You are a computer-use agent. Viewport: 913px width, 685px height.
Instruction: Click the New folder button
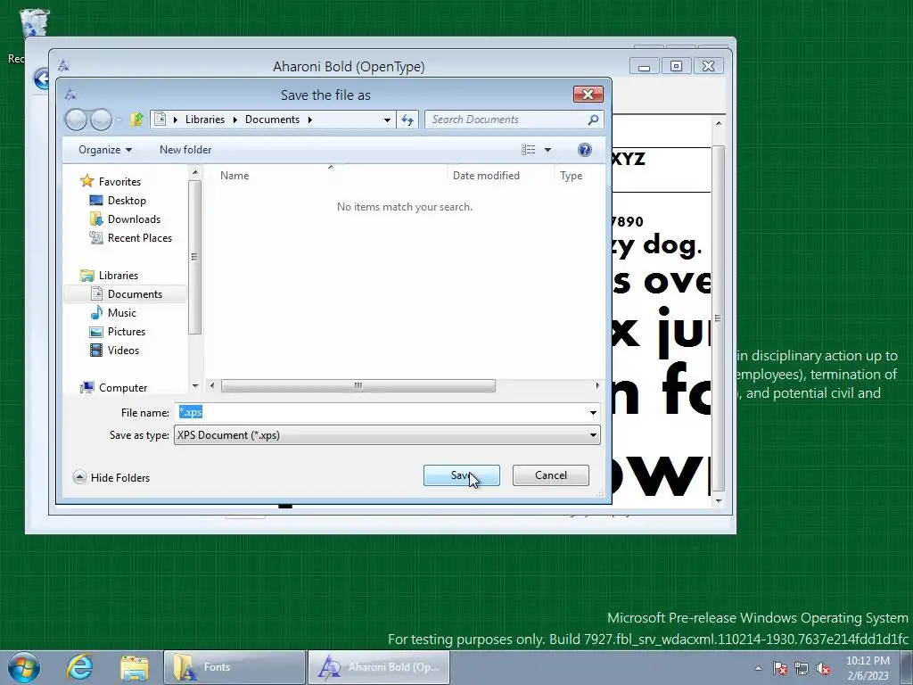tap(185, 150)
